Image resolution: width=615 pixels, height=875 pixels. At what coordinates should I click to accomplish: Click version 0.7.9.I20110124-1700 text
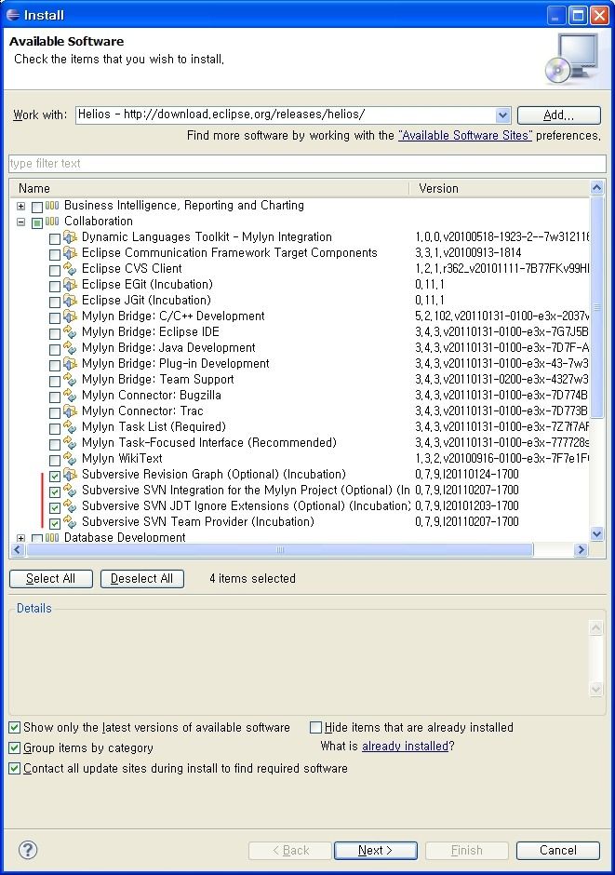[x=467, y=475]
